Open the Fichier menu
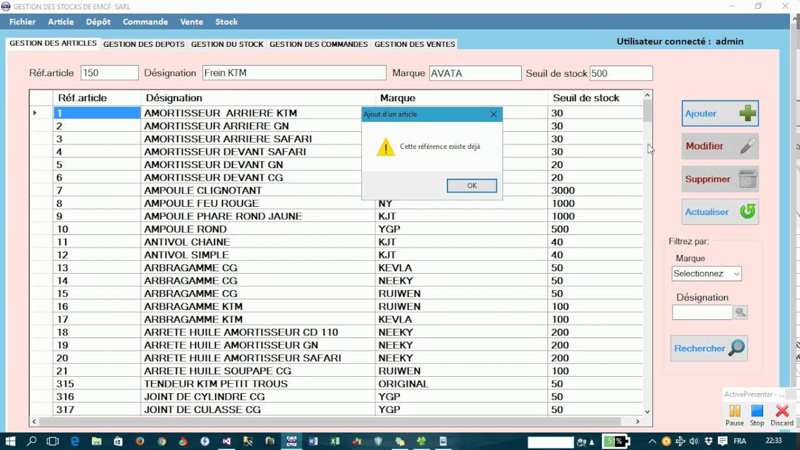The width and height of the screenshot is (800, 450). click(x=22, y=22)
